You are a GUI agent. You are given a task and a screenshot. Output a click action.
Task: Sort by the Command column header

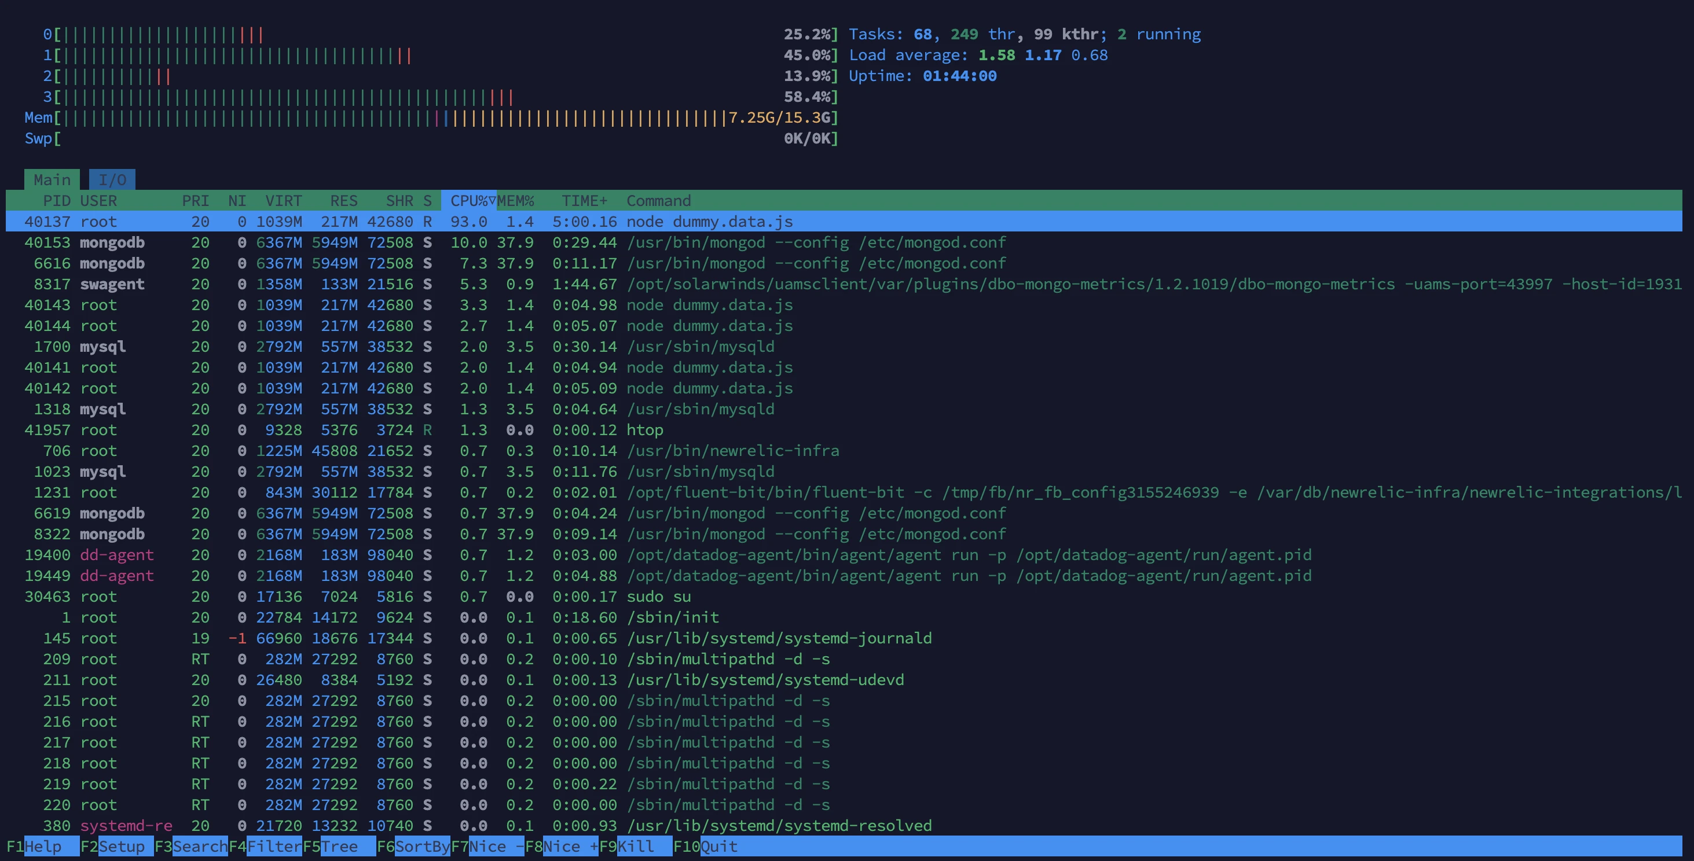pyautogui.click(x=658, y=200)
